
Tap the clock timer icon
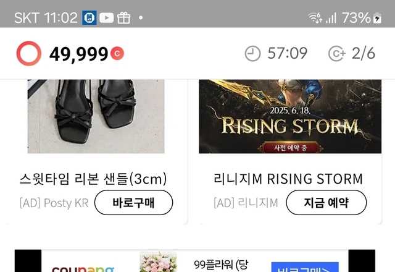pos(253,54)
